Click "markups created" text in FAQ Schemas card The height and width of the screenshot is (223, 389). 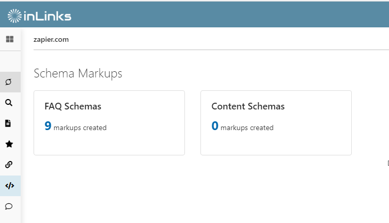(x=80, y=128)
